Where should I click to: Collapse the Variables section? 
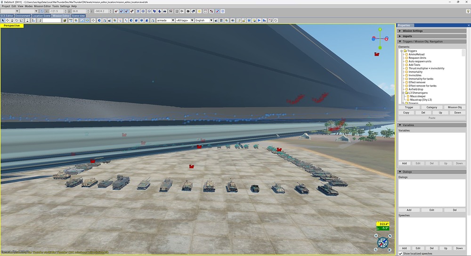click(x=432, y=125)
